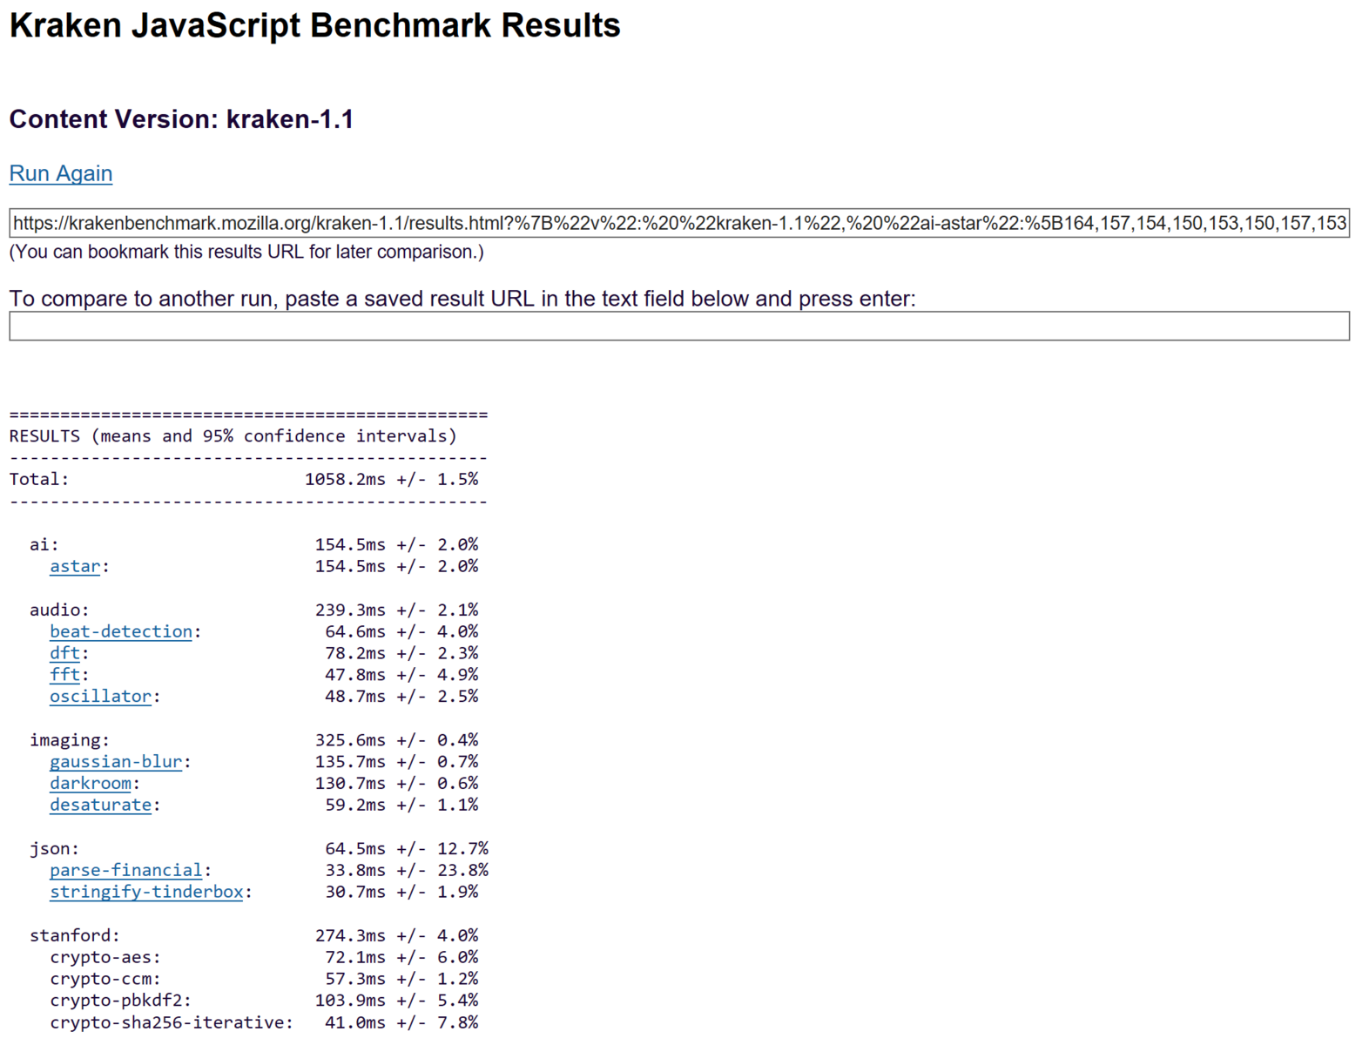This screenshot has height=1045, width=1369.
Task: Click the 'imaging:' category label
Action: [x=70, y=740]
